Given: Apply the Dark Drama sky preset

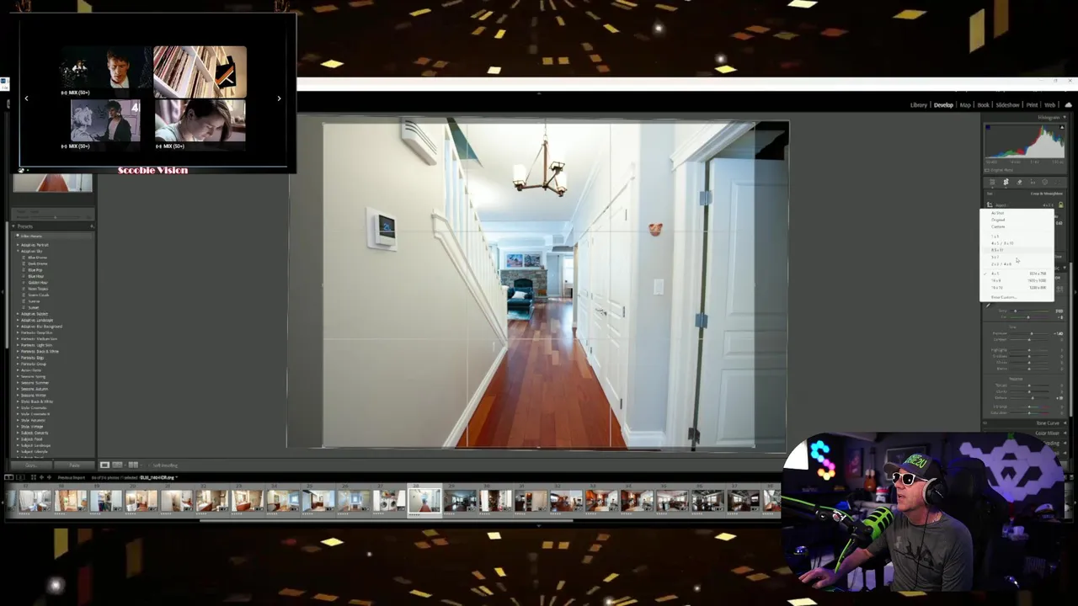Looking at the screenshot, I should point(36,263).
